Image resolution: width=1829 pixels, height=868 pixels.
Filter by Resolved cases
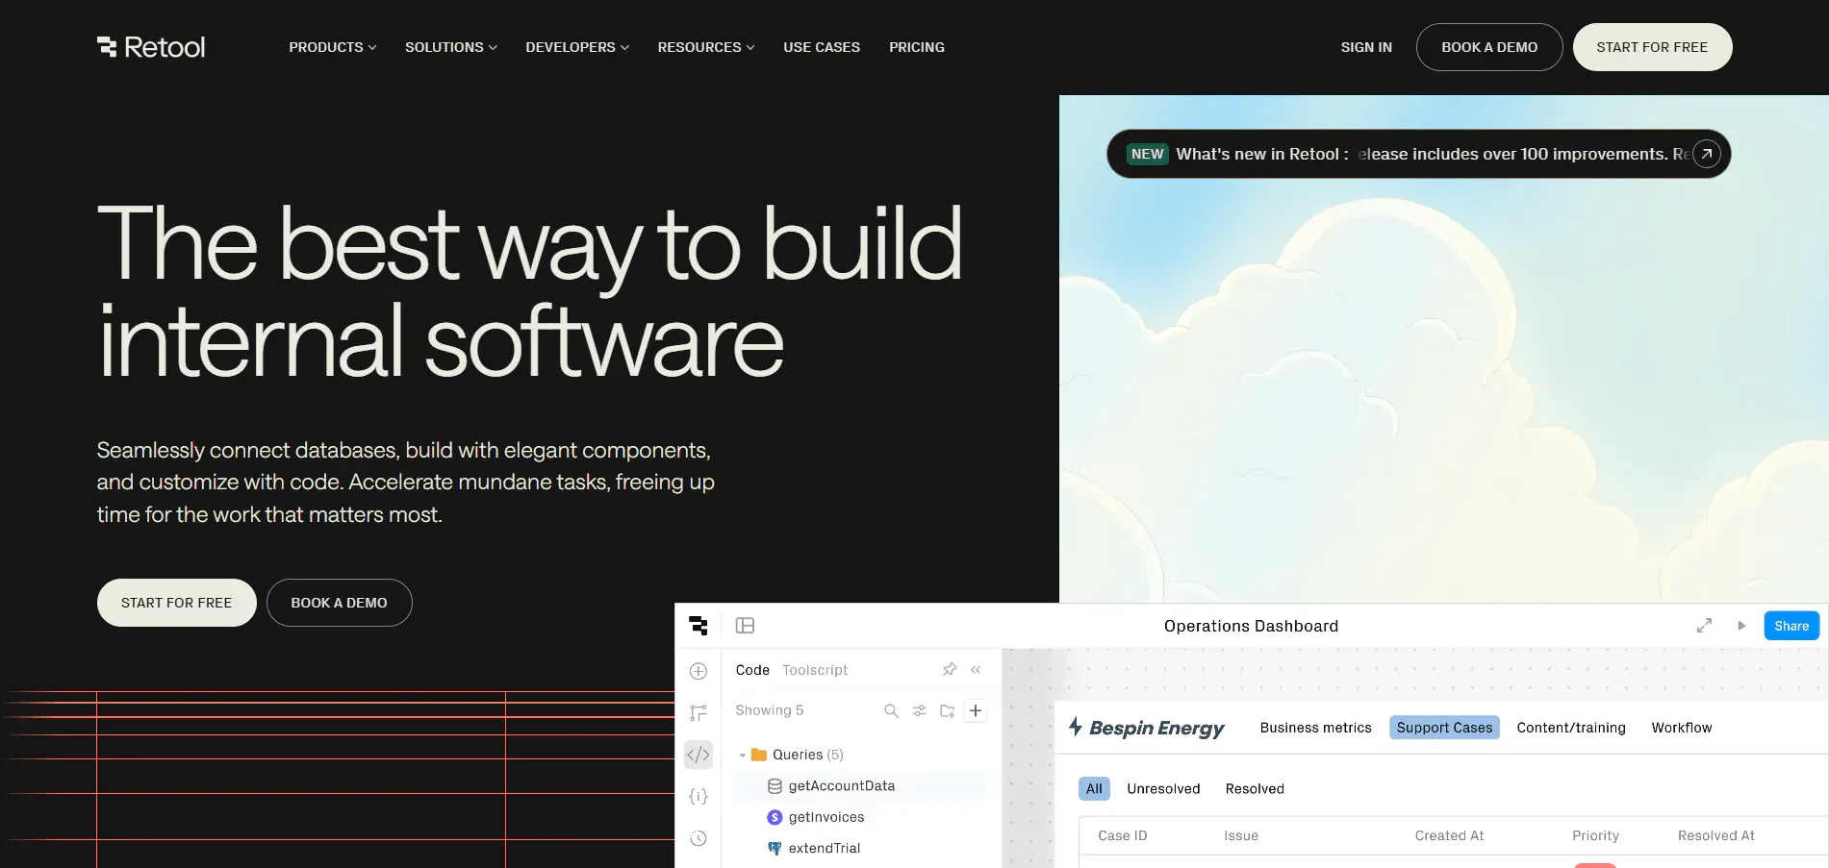pyautogui.click(x=1255, y=788)
